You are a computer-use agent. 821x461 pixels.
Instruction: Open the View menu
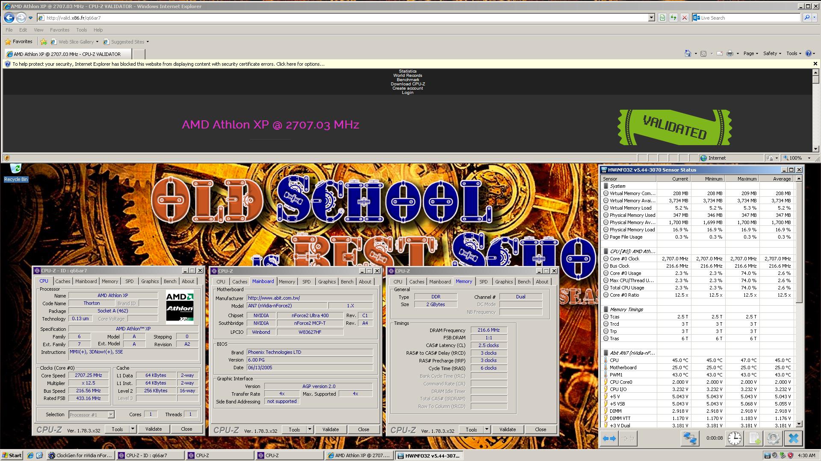pyautogui.click(x=38, y=30)
